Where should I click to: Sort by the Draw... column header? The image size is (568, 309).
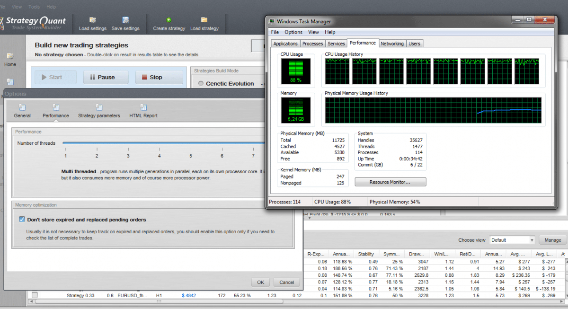click(417, 254)
